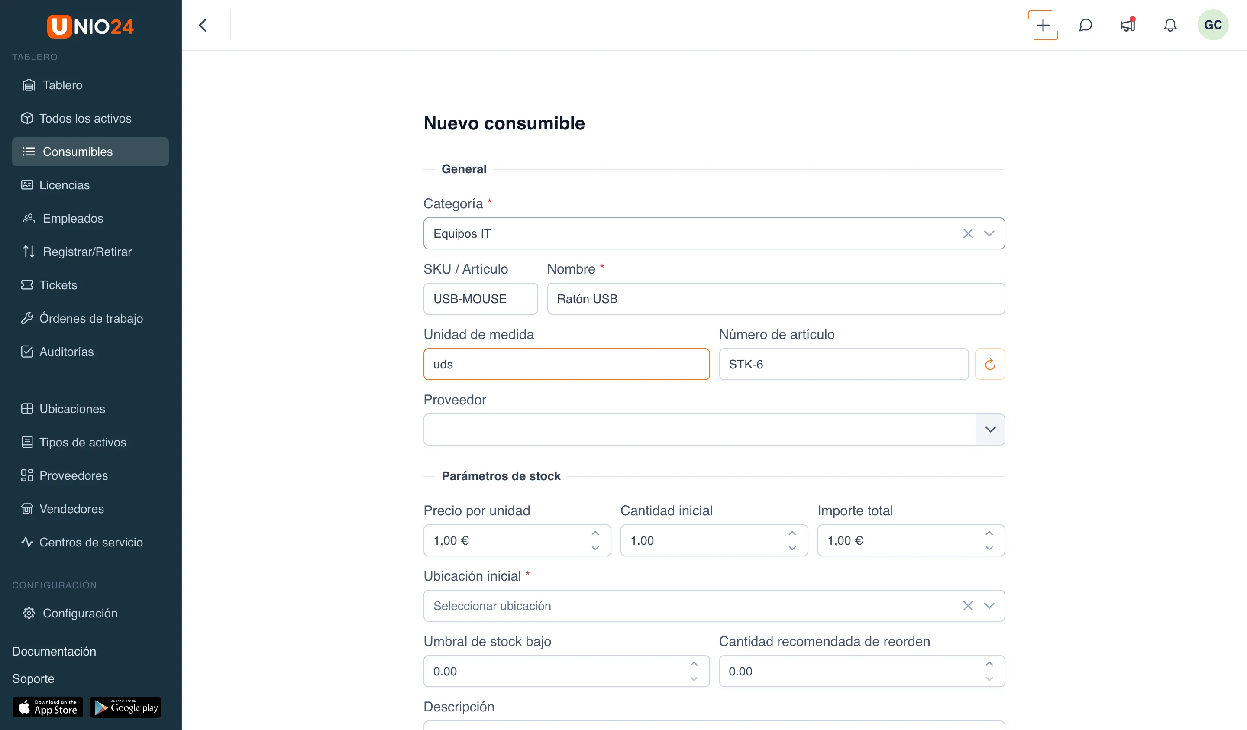
Task: Click the Proveedor text input
Action: click(700, 430)
